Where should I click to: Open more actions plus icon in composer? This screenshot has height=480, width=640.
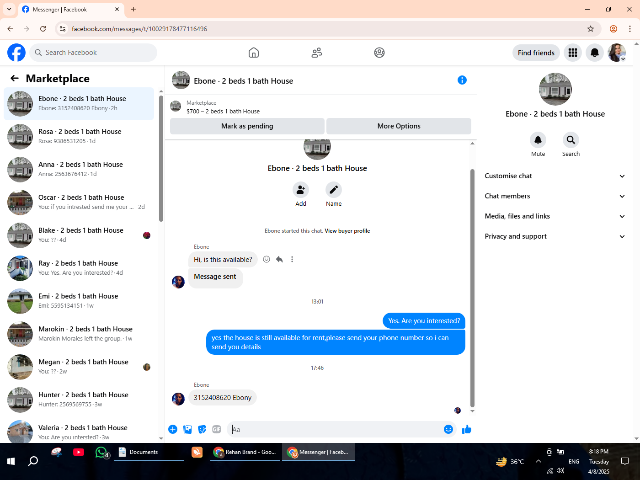173,429
